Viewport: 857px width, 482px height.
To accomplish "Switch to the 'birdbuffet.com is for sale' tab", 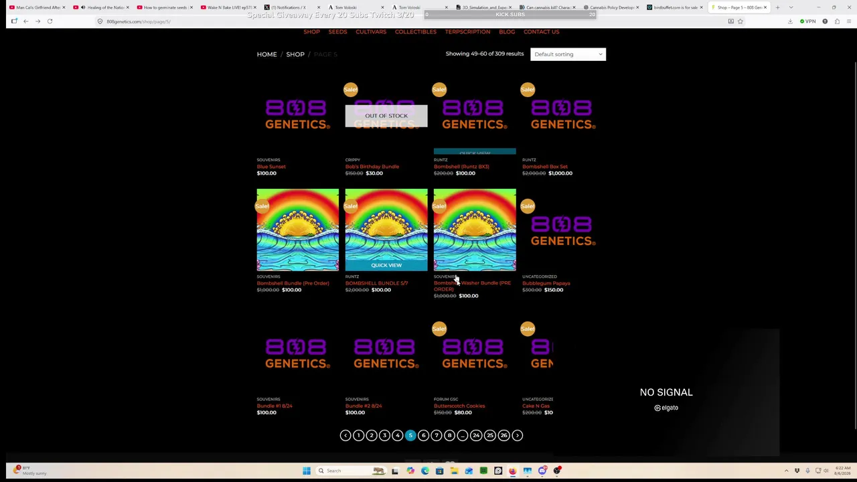I will point(674,7).
